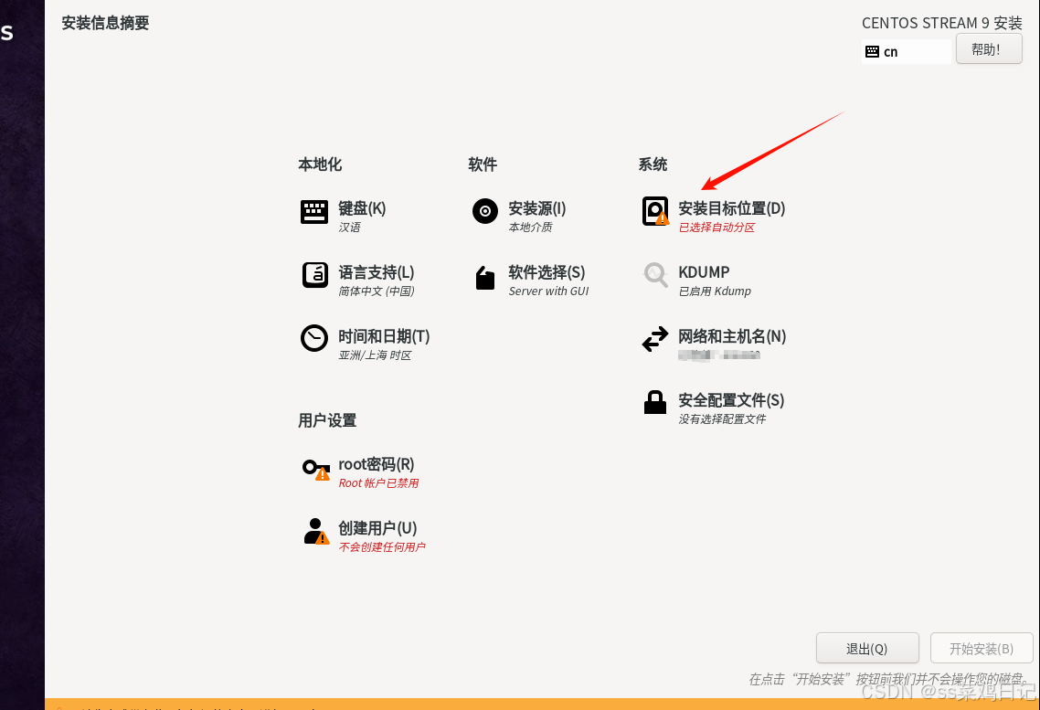1040x710 pixels.
Task: Click the cn keyboard layout indicator
Action: pyautogui.click(x=906, y=52)
